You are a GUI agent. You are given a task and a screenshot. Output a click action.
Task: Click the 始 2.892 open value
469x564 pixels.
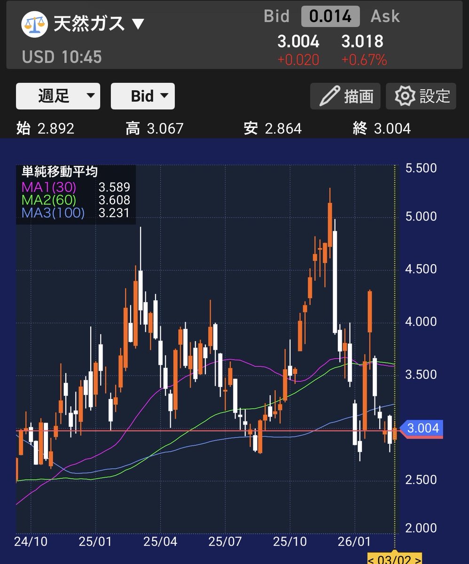[45, 128]
